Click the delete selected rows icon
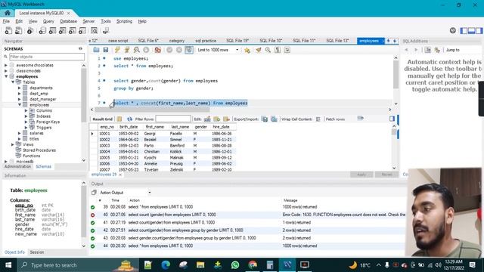484x272 pixels. coord(227,119)
